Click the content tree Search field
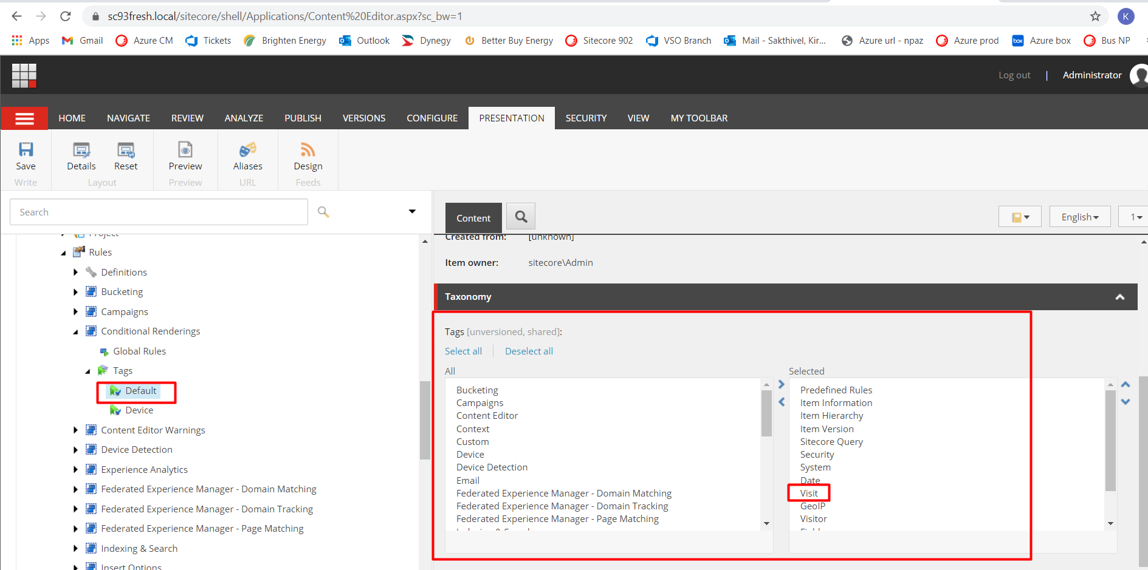 (159, 212)
